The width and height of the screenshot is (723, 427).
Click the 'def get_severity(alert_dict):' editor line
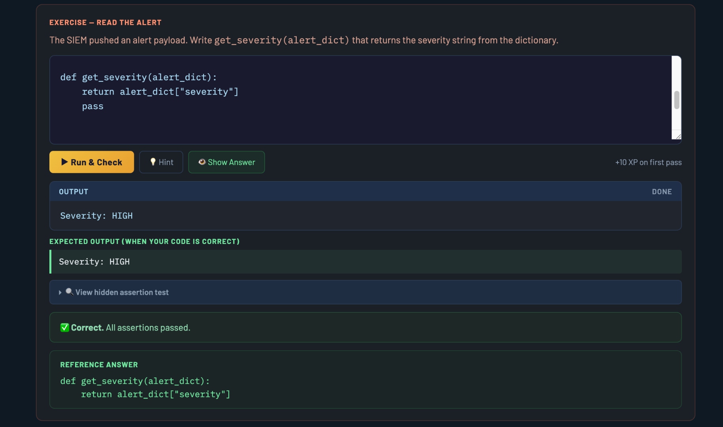[x=139, y=77]
